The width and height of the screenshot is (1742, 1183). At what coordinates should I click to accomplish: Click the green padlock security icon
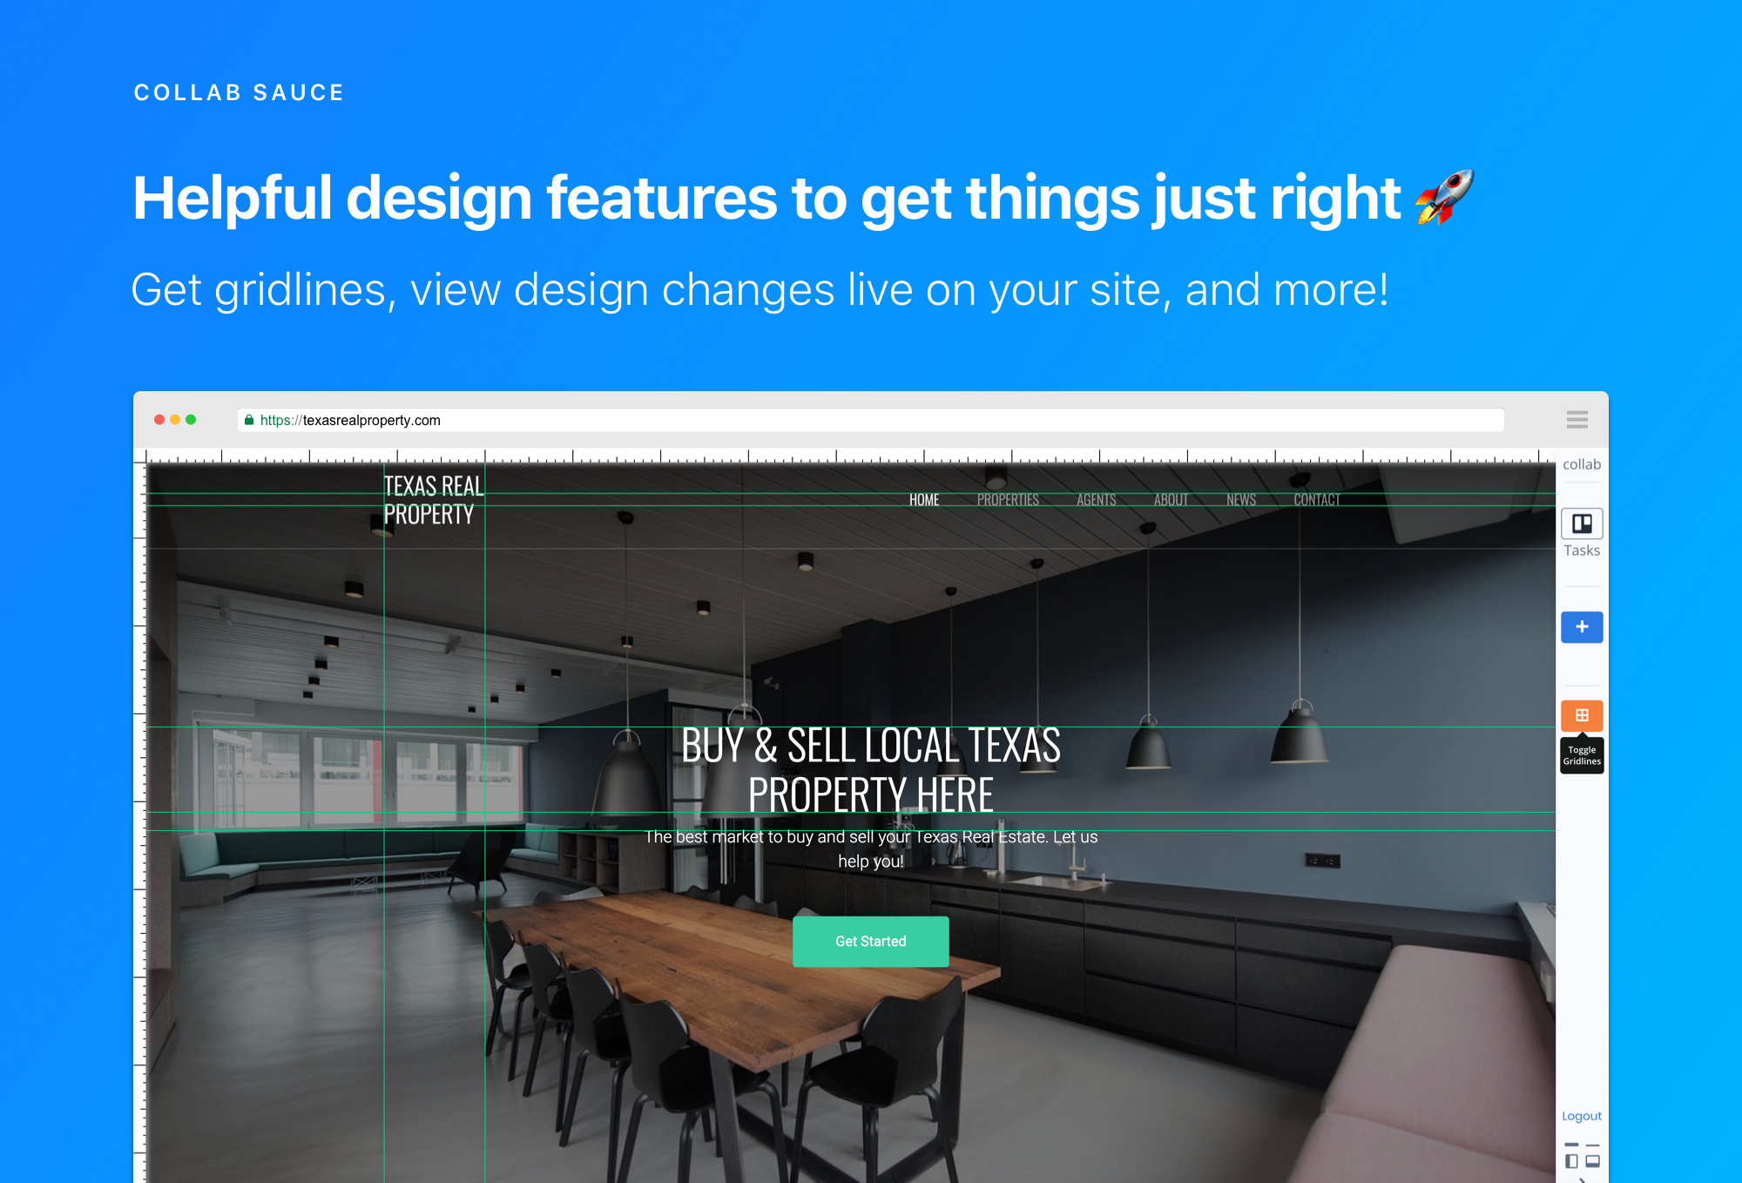pos(249,420)
